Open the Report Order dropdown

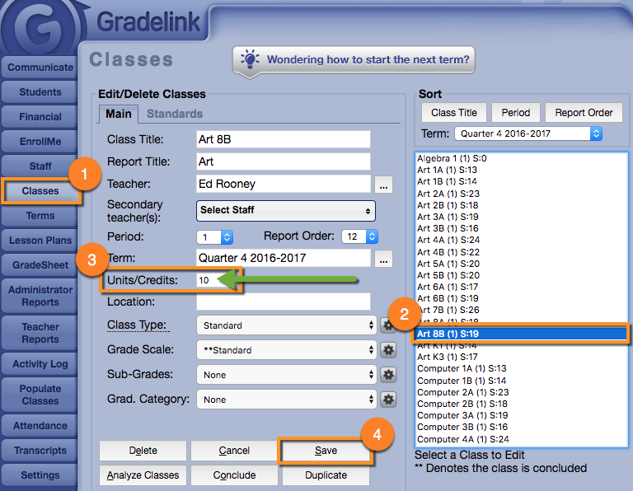[x=361, y=236]
